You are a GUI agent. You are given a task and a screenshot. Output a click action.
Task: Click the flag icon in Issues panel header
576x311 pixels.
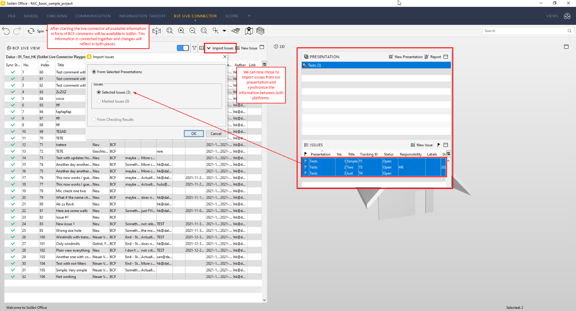[438, 145]
